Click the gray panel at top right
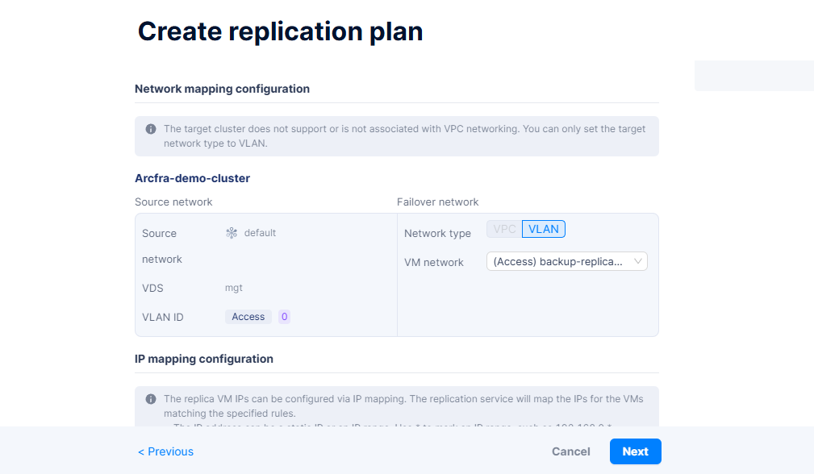 click(x=753, y=75)
